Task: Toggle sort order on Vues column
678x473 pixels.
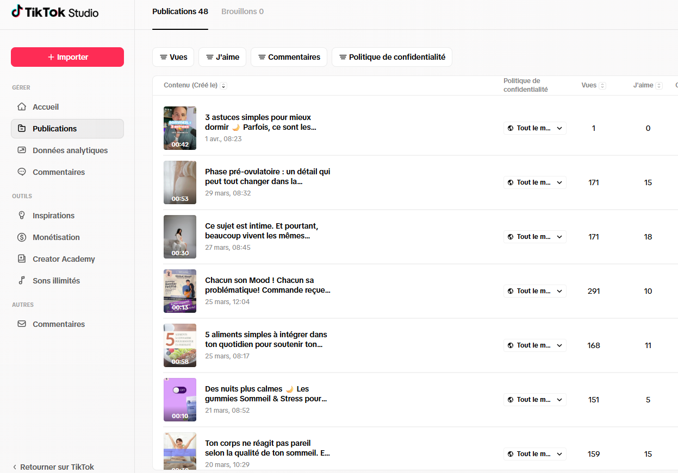Action: coord(602,86)
